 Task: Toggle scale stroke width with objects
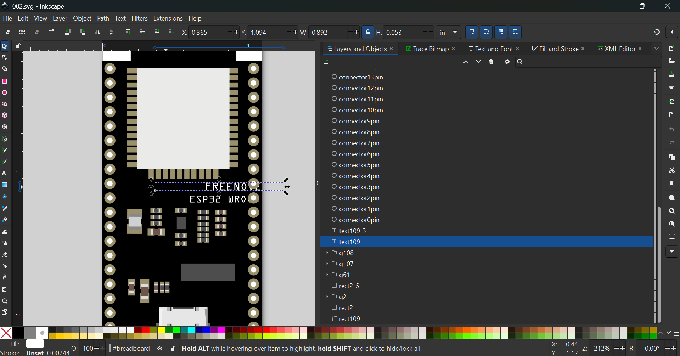click(472, 32)
